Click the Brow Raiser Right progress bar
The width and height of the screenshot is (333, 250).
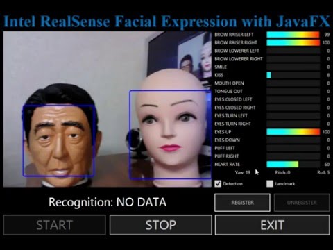pyautogui.click(x=293, y=42)
